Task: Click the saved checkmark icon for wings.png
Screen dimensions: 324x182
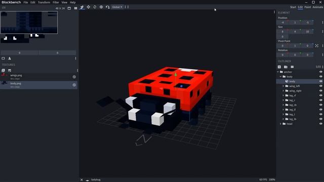Action: [74, 77]
